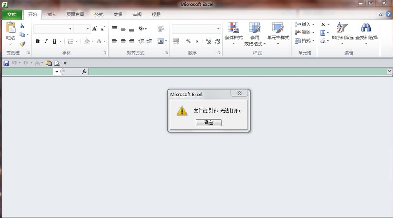Click the Copy icon
The image size is (393, 218).
[22, 34]
